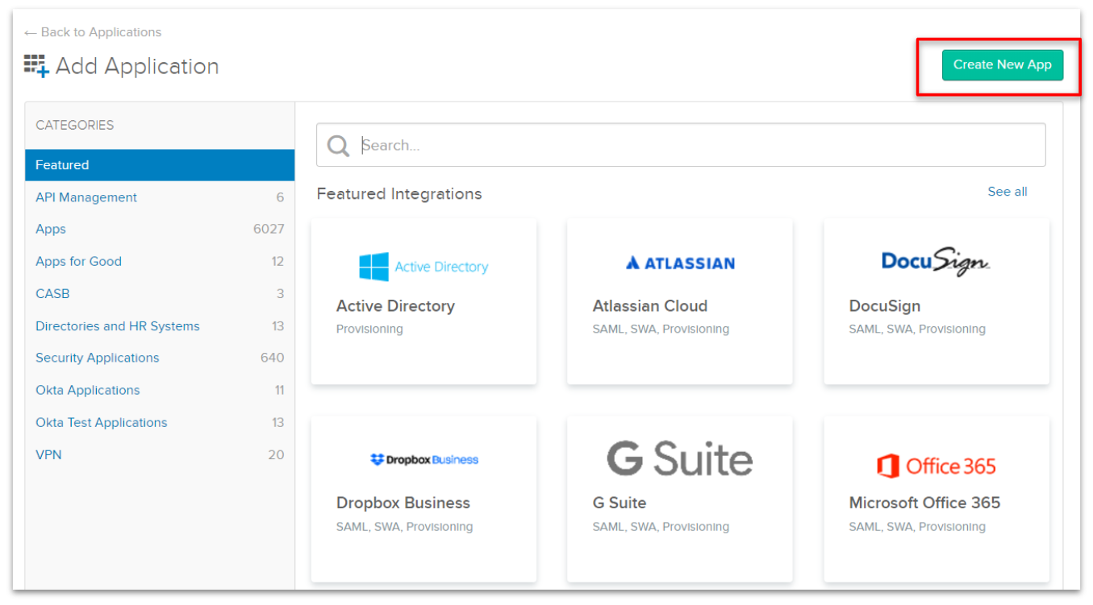This screenshot has width=1093, height=605.
Task: Click the Add Application grid icon
Action: point(36,66)
